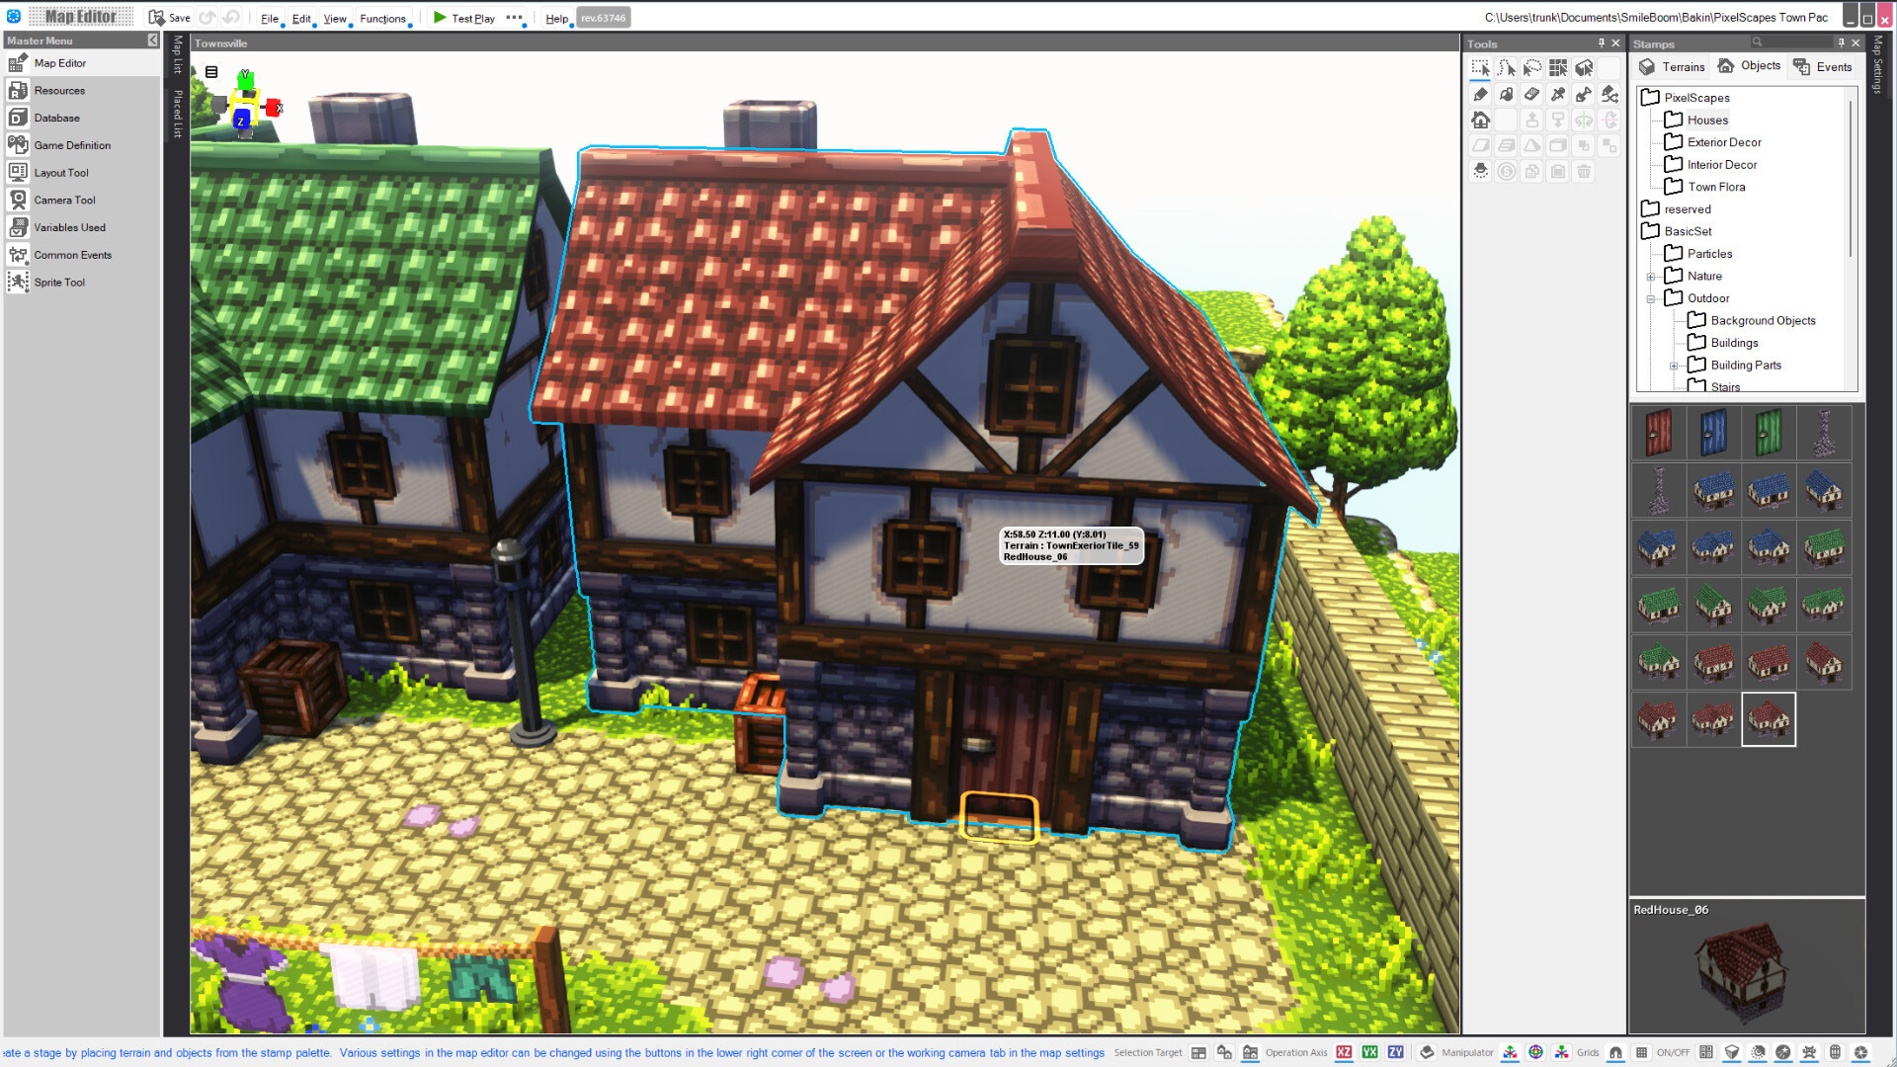Toggle the ZY operation axis
Image resolution: width=1897 pixels, height=1067 pixels.
(x=1396, y=1052)
